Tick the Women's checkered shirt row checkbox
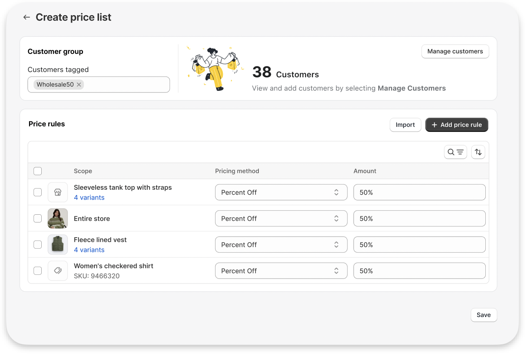The height and width of the screenshot is (355, 525). (38, 271)
